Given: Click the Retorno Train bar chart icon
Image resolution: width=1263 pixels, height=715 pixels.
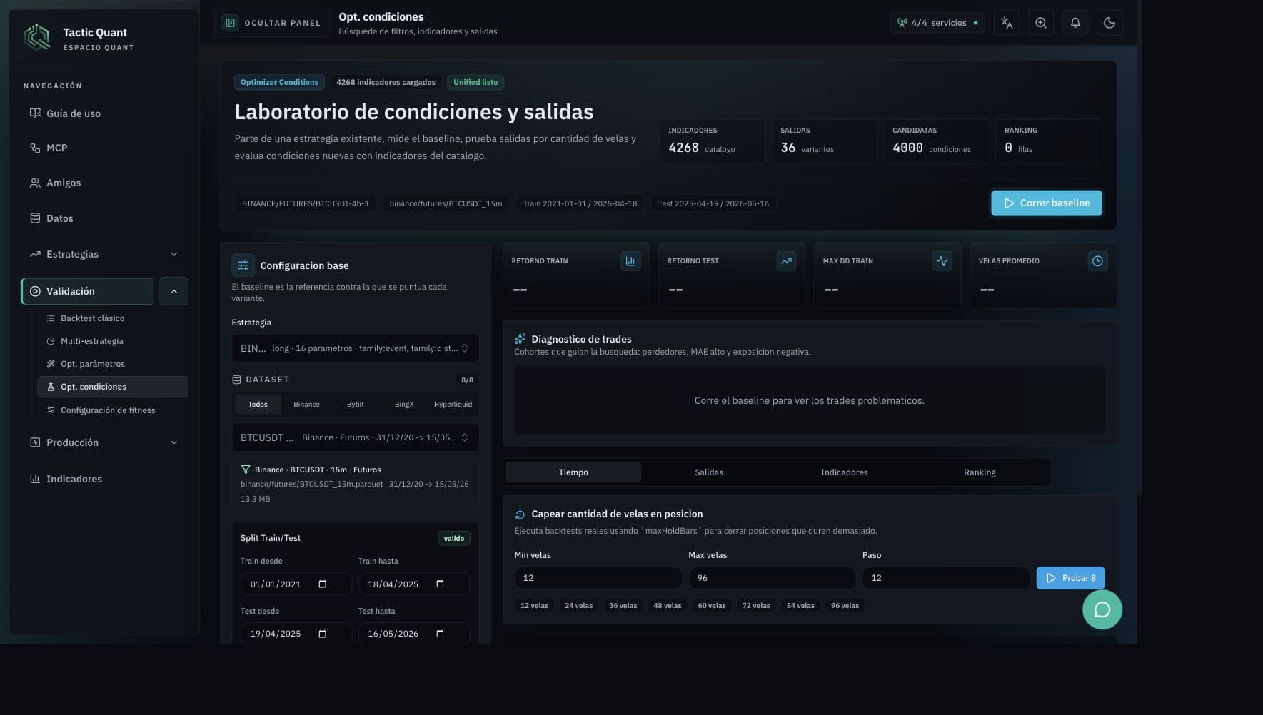Looking at the screenshot, I should 630,261.
